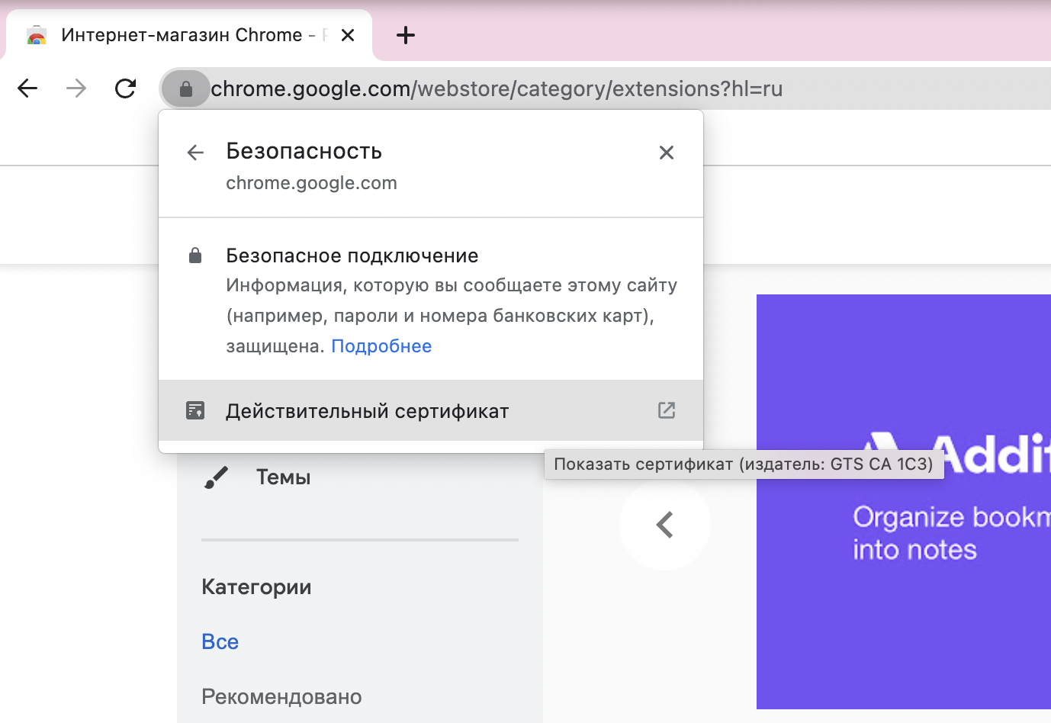Image resolution: width=1051 pixels, height=723 pixels.
Task: Open the certificate via the external link icon
Action: tap(666, 410)
